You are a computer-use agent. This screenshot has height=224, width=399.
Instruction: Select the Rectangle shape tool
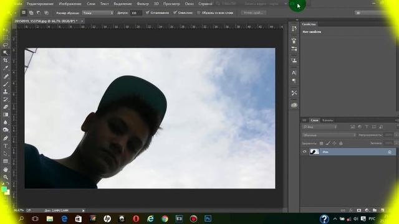tap(6, 162)
